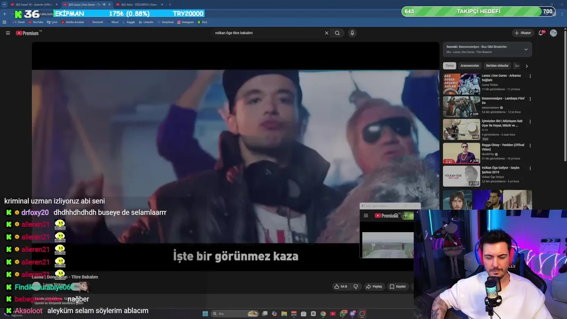Save the video with Kaydet

click(x=397, y=287)
